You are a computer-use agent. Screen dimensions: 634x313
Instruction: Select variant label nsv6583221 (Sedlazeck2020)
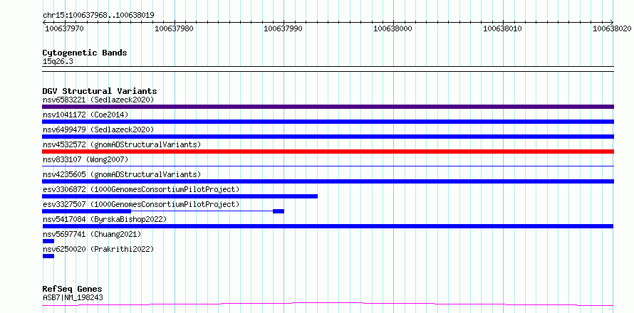[x=98, y=100]
